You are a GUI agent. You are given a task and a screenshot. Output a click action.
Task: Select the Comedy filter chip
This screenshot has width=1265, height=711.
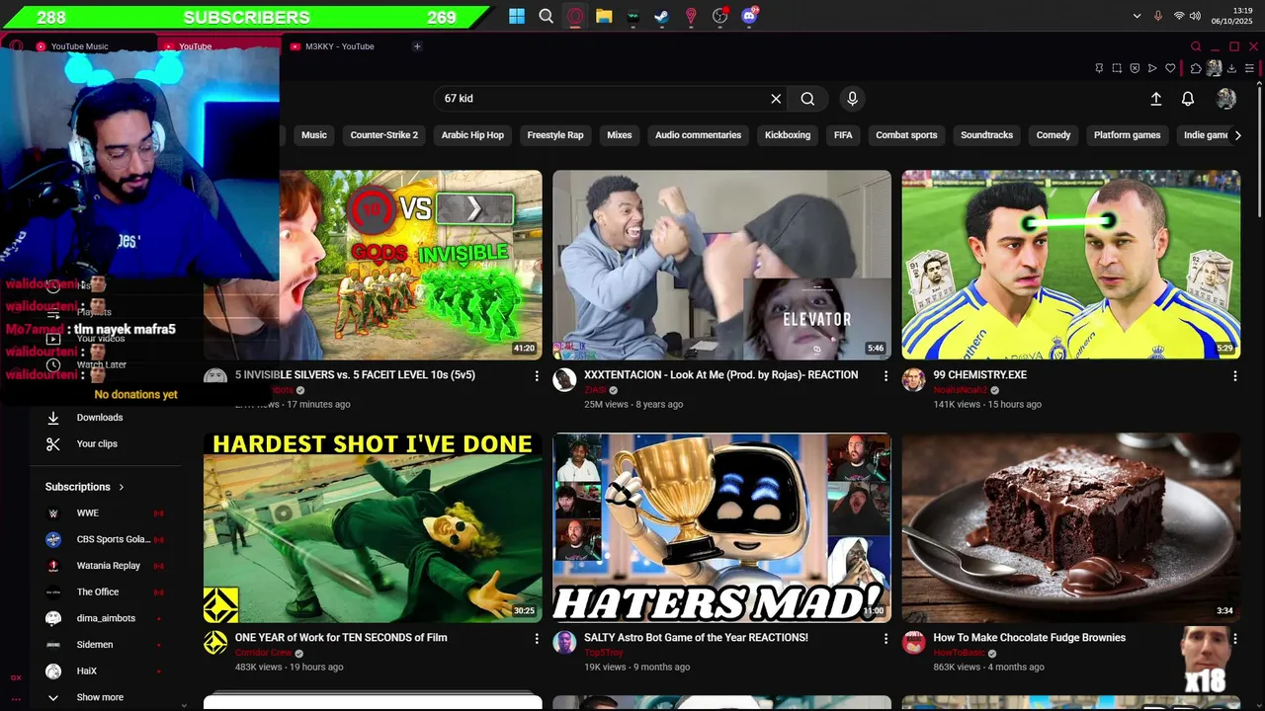coord(1054,135)
